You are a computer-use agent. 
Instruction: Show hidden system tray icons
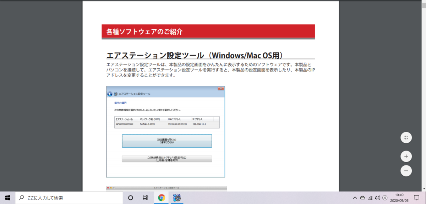[x=355, y=198]
